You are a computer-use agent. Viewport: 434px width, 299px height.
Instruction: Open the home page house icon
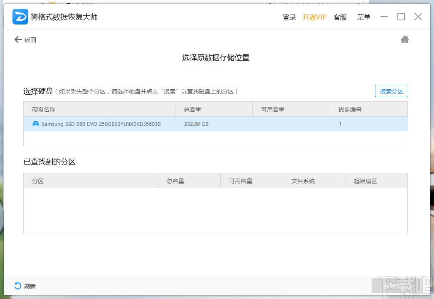click(404, 39)
